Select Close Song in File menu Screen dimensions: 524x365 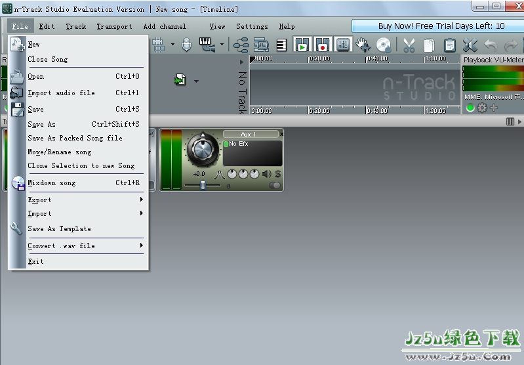78,59
